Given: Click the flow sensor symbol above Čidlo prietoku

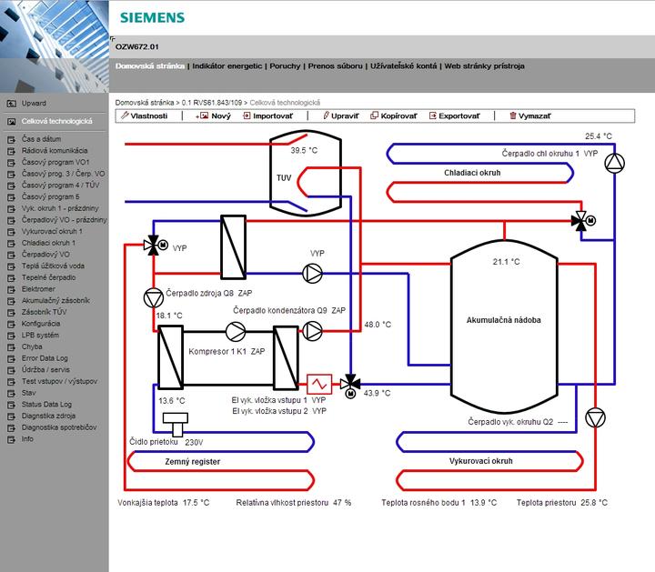Looking at the screenshot, I should 172,424.
